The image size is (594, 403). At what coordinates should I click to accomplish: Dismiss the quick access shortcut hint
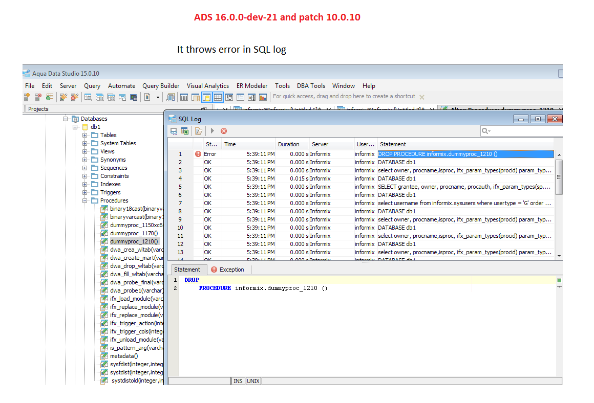click(421, 97)
